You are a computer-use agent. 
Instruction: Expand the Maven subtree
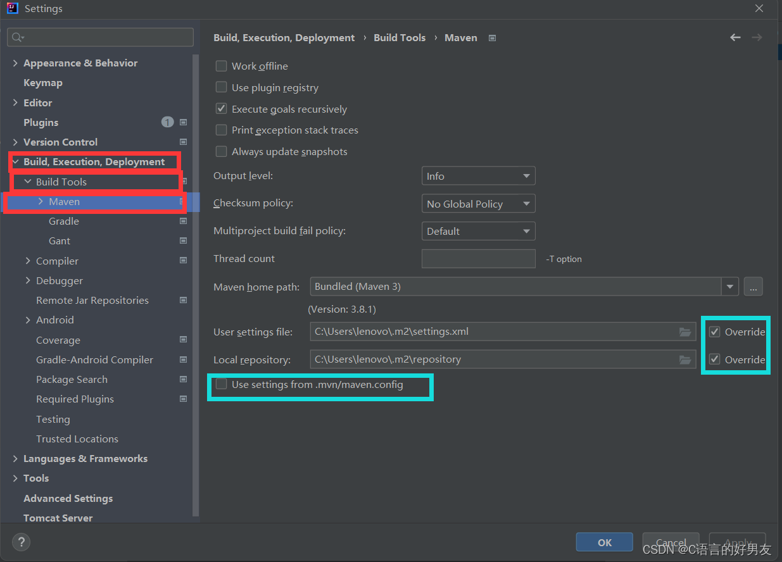pyautogui.click(x=41, y=201)
